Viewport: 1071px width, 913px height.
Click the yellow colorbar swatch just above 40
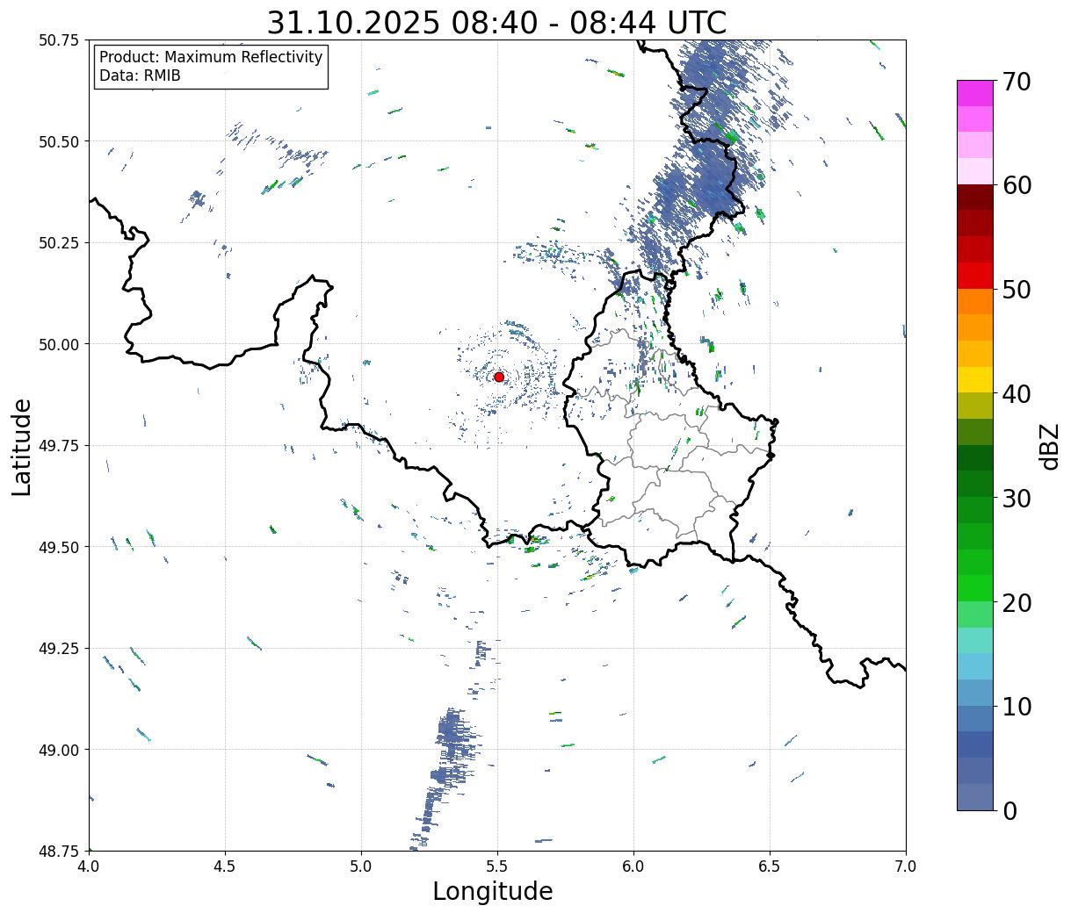click(975, 380)
